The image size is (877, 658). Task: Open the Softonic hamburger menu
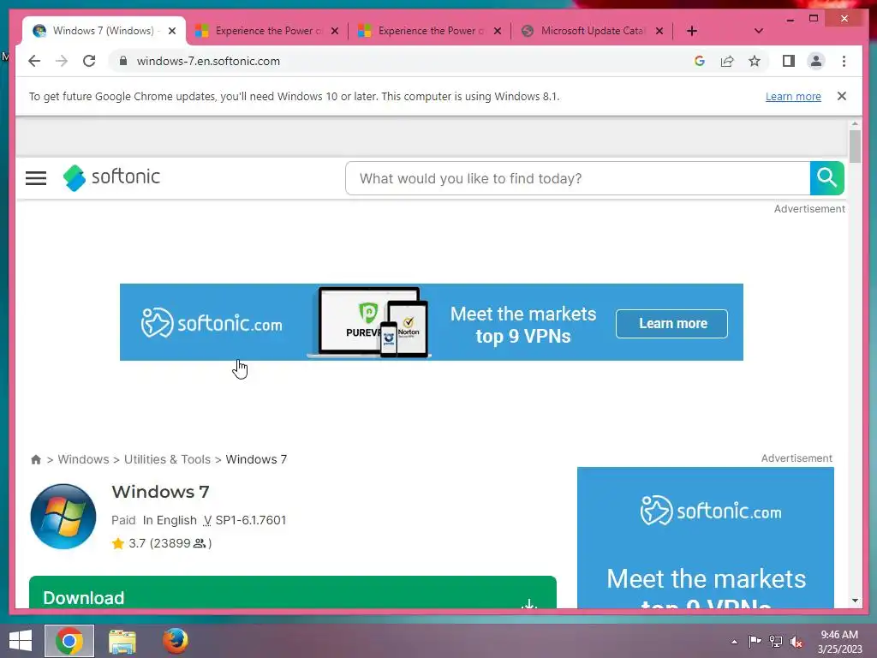tap(36, 178)
